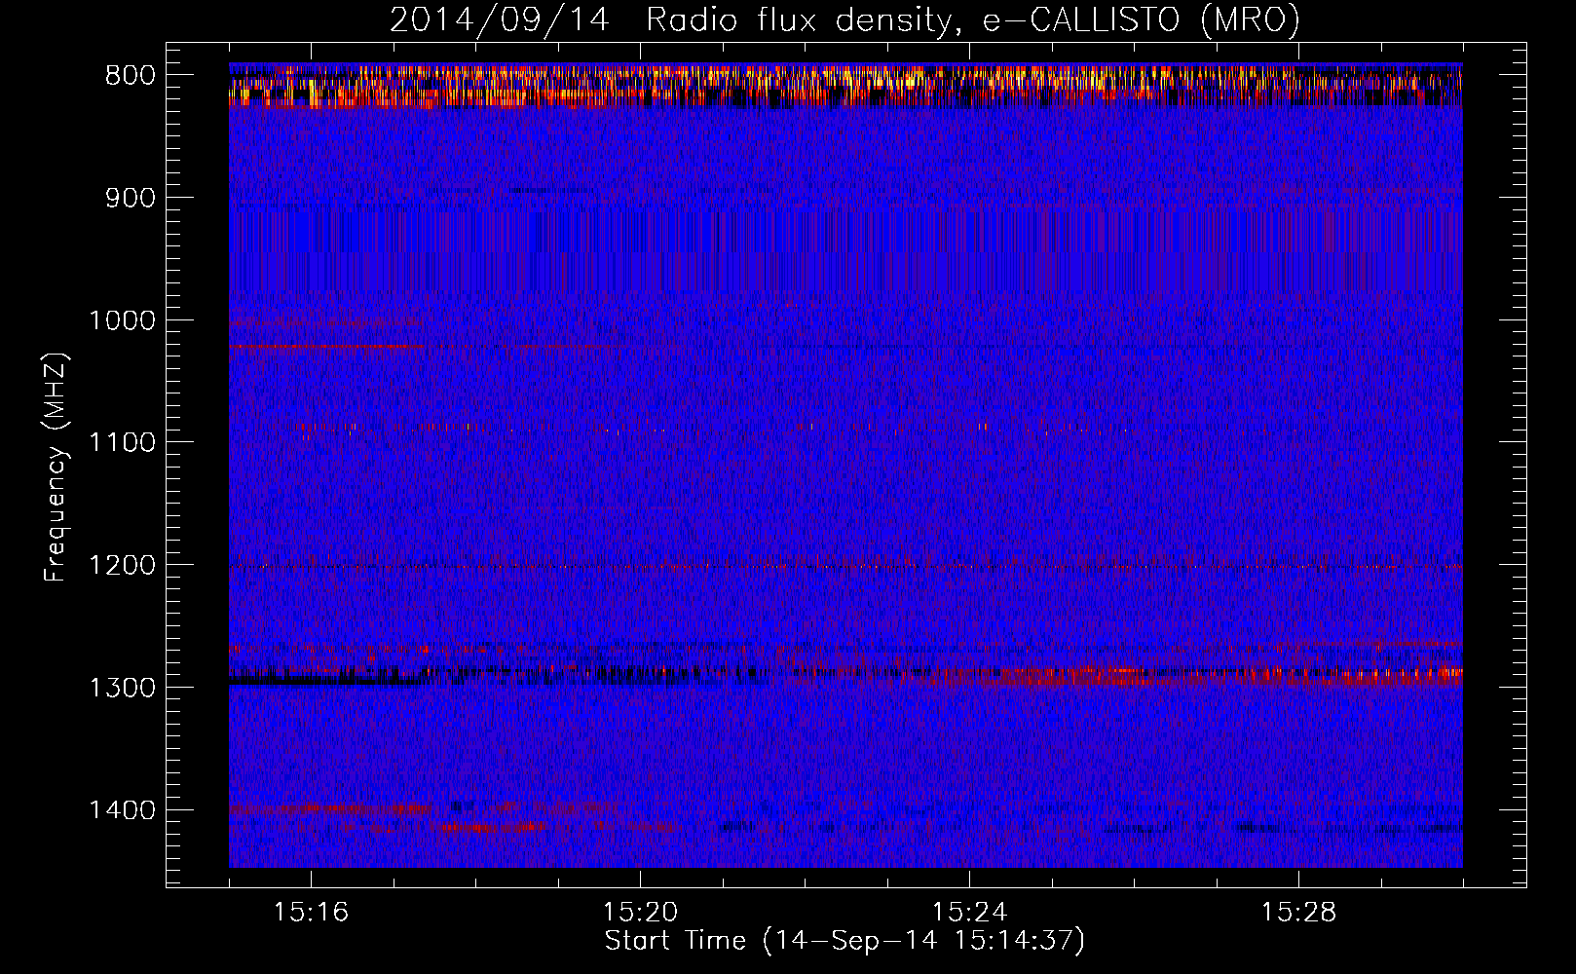Click the 15:24 time tick label
1576x974 pixels.
coord(969,913)
